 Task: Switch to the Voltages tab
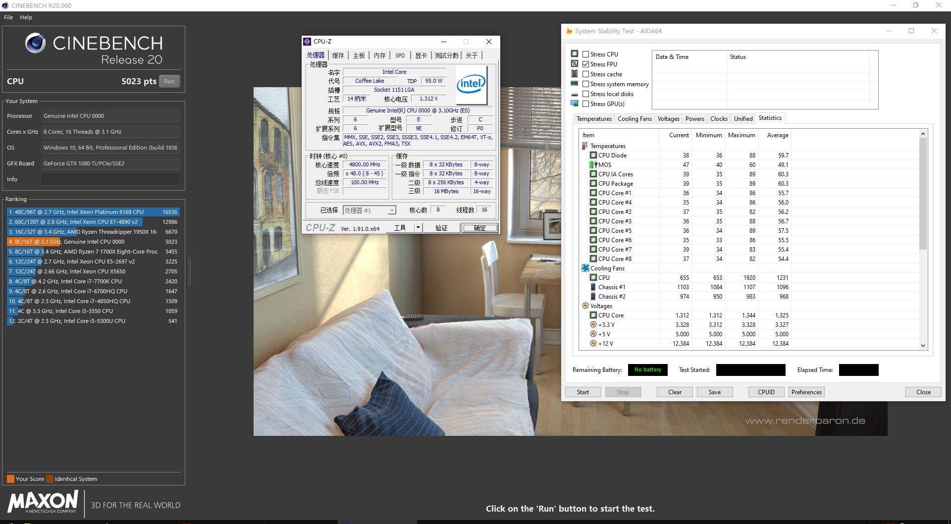tap(668, 119)
